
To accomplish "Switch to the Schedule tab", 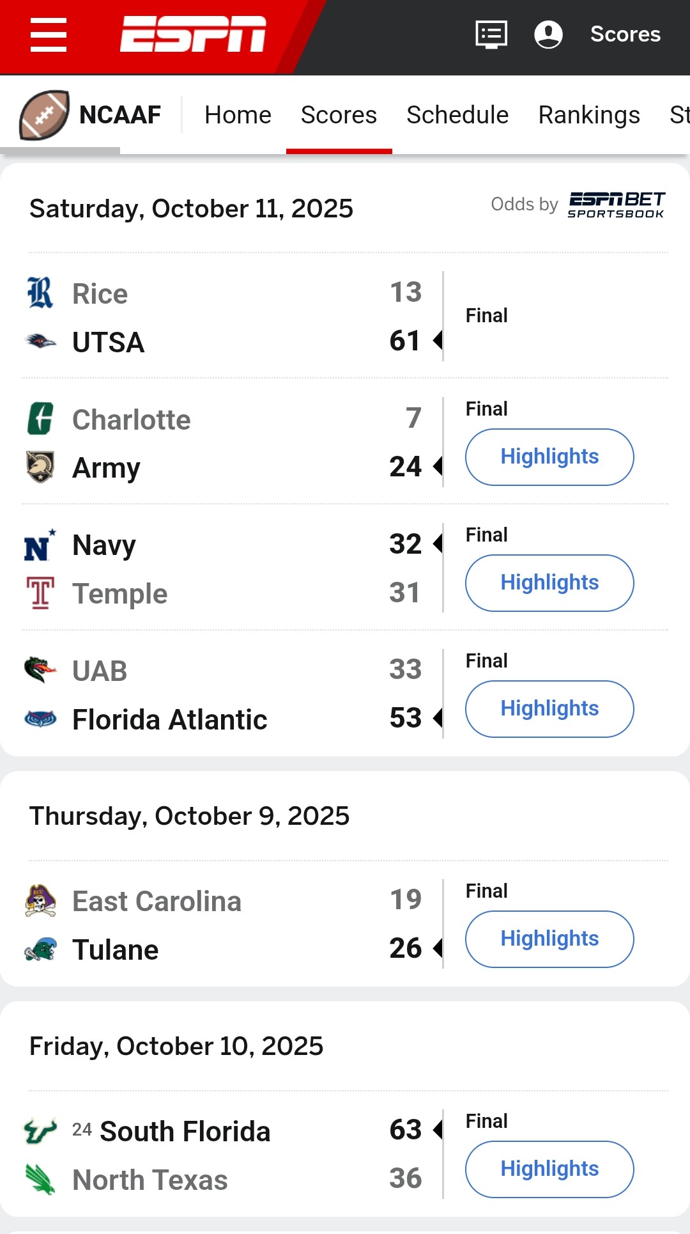I will (457, 115).
